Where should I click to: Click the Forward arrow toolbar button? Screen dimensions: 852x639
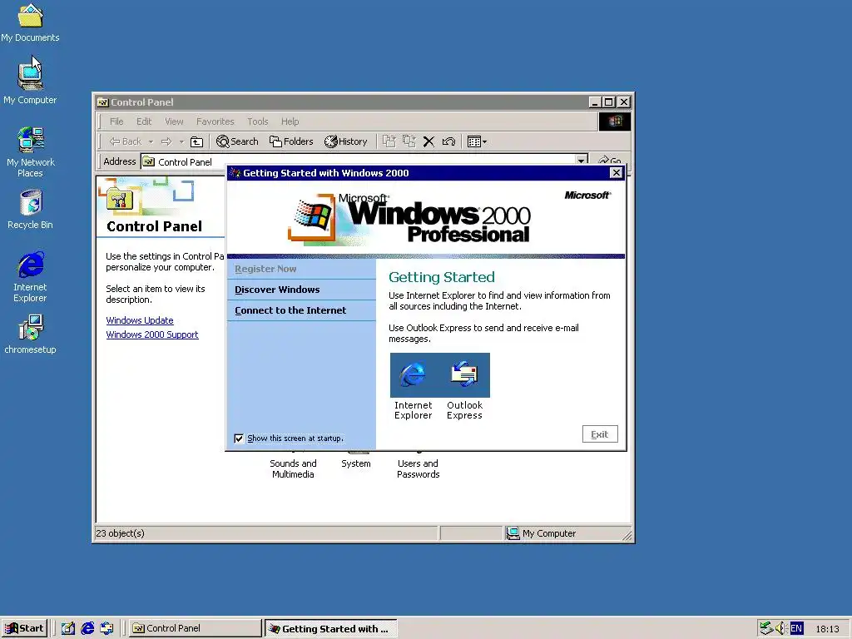tap(166, 141)
